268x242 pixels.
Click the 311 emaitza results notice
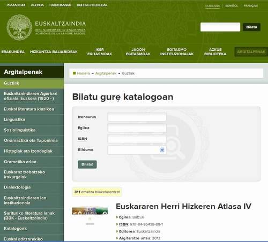[x=97, y=192]
